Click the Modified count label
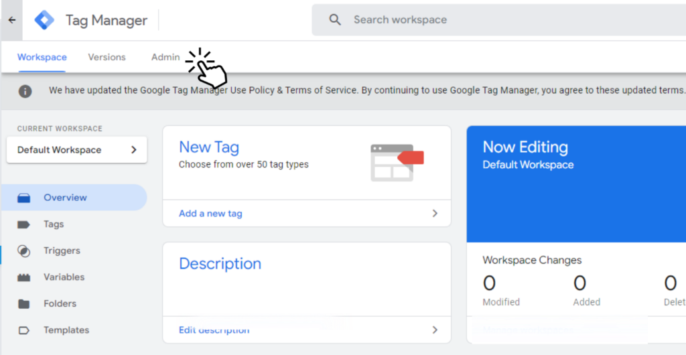 pyautogui.click(x=501, y=302)
